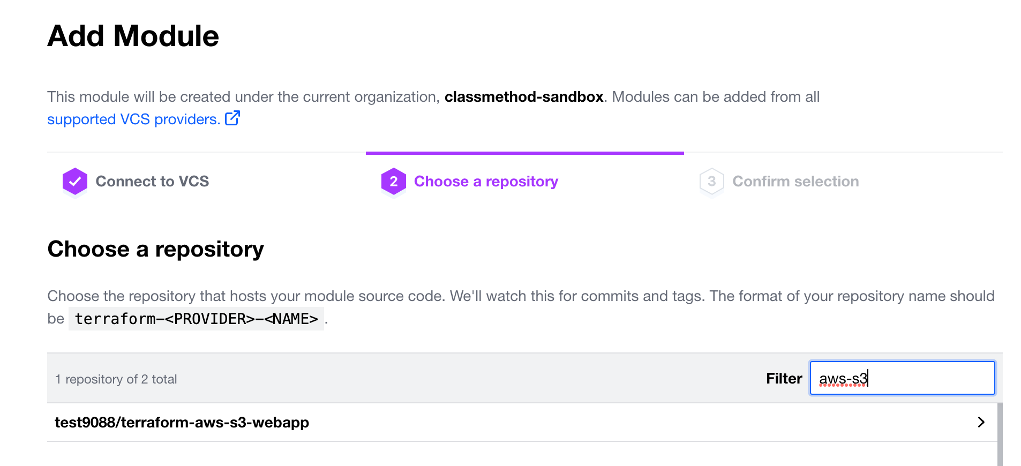Click the Add Module page heading
Viewport: 1021px width, 466px height.
tap(133, 36)
